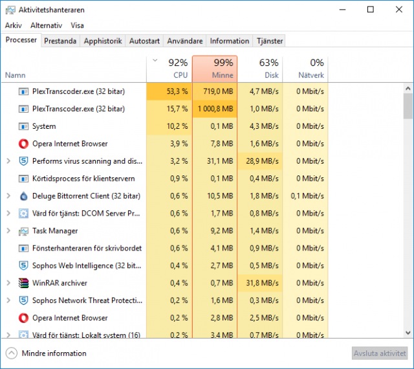Viewport: 414px width, 369px height.
Task: Click the Fönsterhanteraren för skrivbordet icon
Action: [x=23, y=249]
